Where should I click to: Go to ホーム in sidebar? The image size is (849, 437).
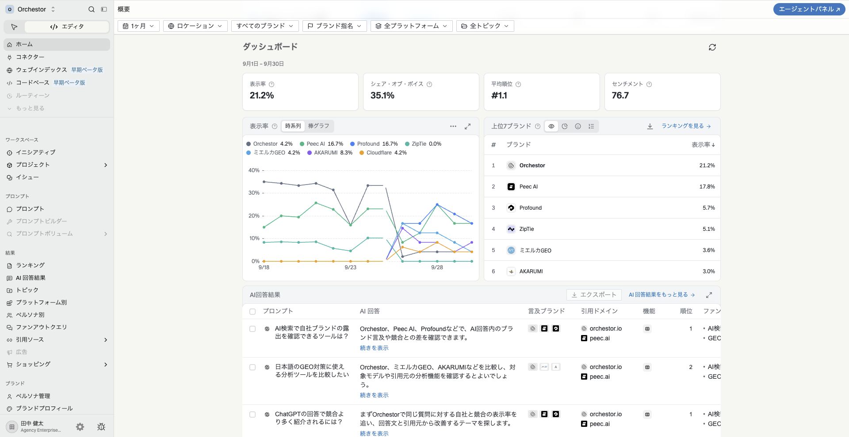coord(57,45)
